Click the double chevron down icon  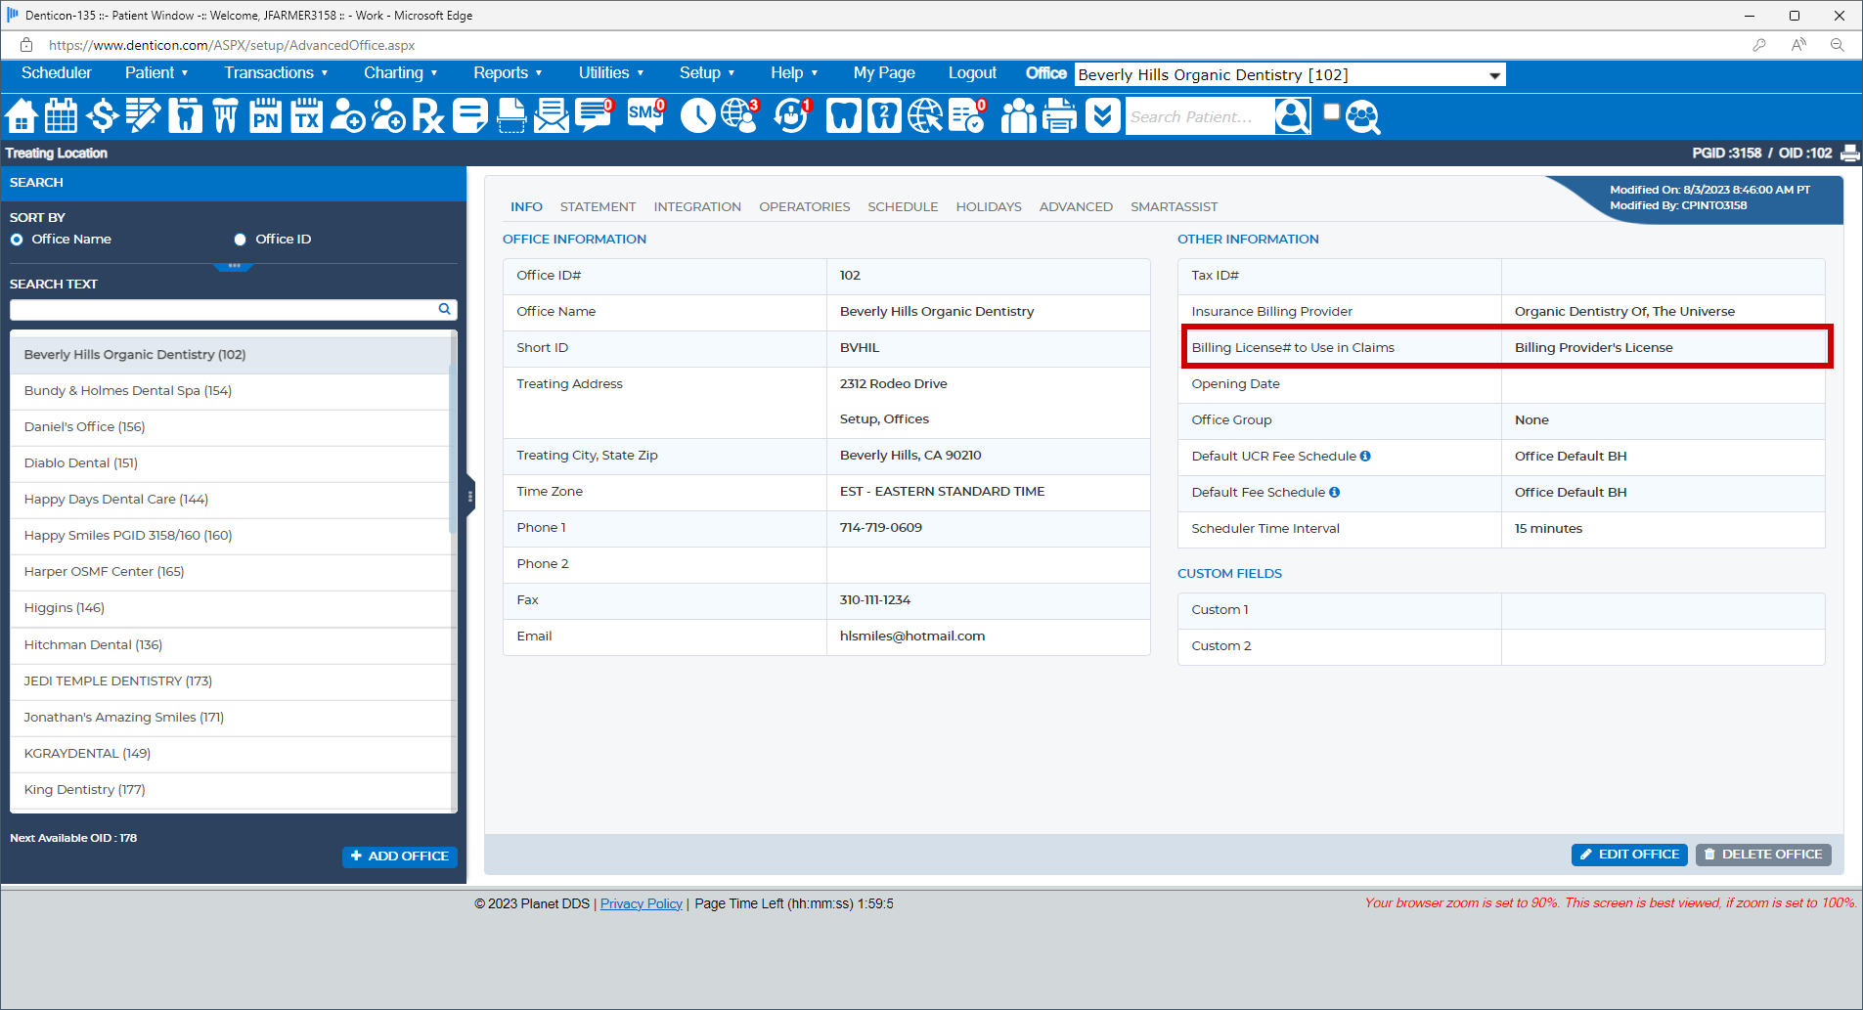point(1102,116)
